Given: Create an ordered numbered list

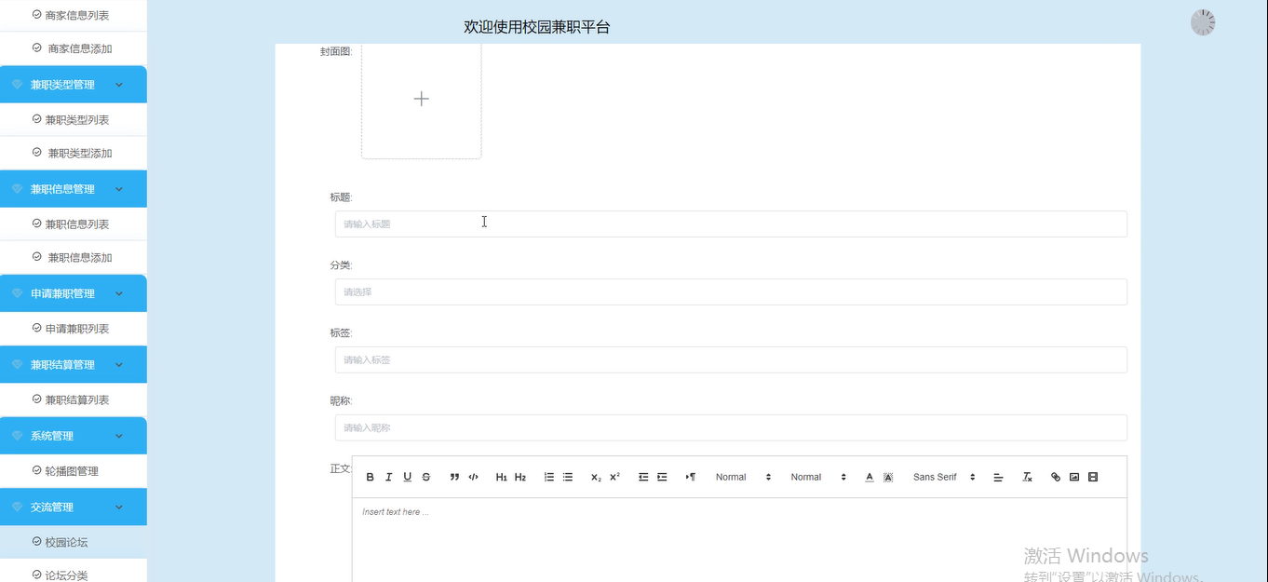Looking at the screenshot, I should (x=548, y=477).
